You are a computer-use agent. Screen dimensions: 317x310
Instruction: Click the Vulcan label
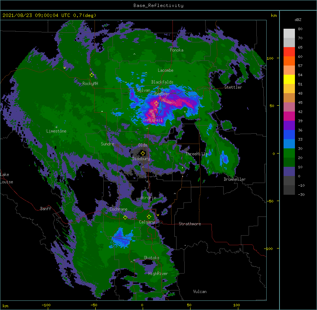click(200, 292)
